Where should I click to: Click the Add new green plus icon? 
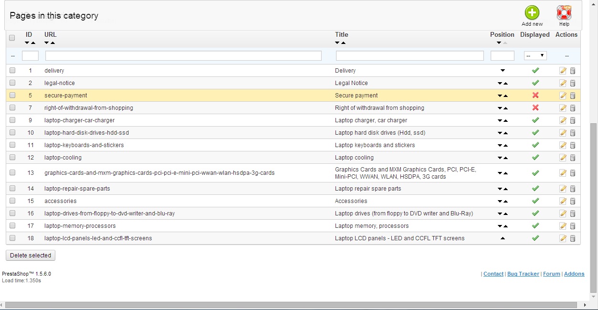coord(532,13)
